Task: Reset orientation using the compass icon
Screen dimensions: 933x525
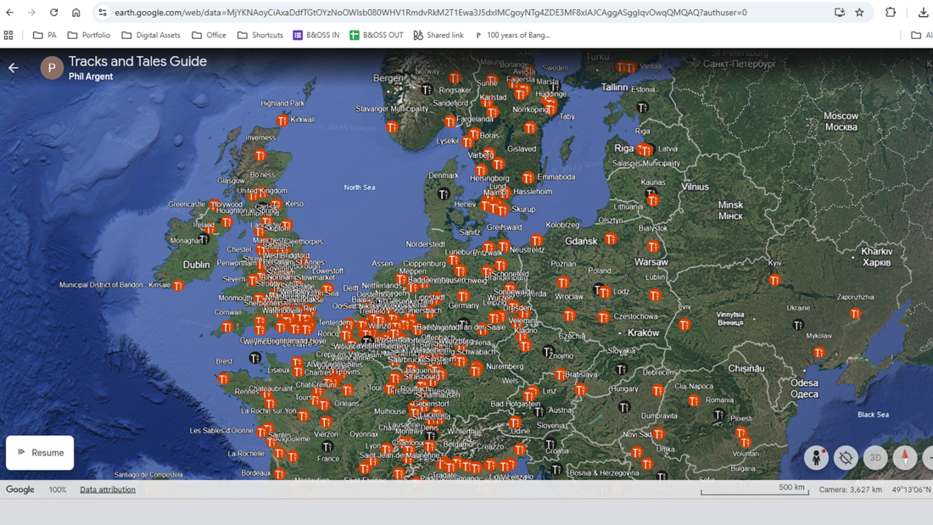Action: pyautogui.click(x=905, y=458)
